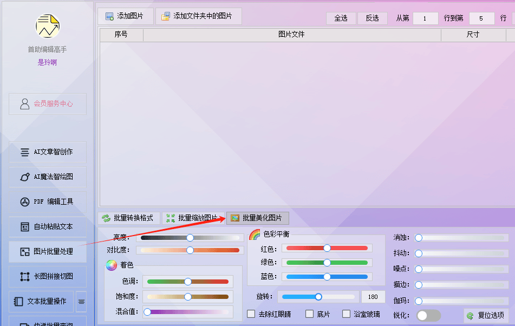Click the 旋转 rotation slider handle

(318, 297)
